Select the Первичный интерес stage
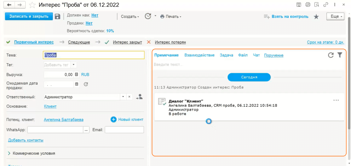The image size is (351, 166). click(x=34, y=42)
